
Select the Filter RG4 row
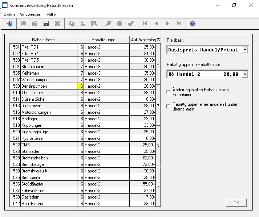[x=82, y=54]
